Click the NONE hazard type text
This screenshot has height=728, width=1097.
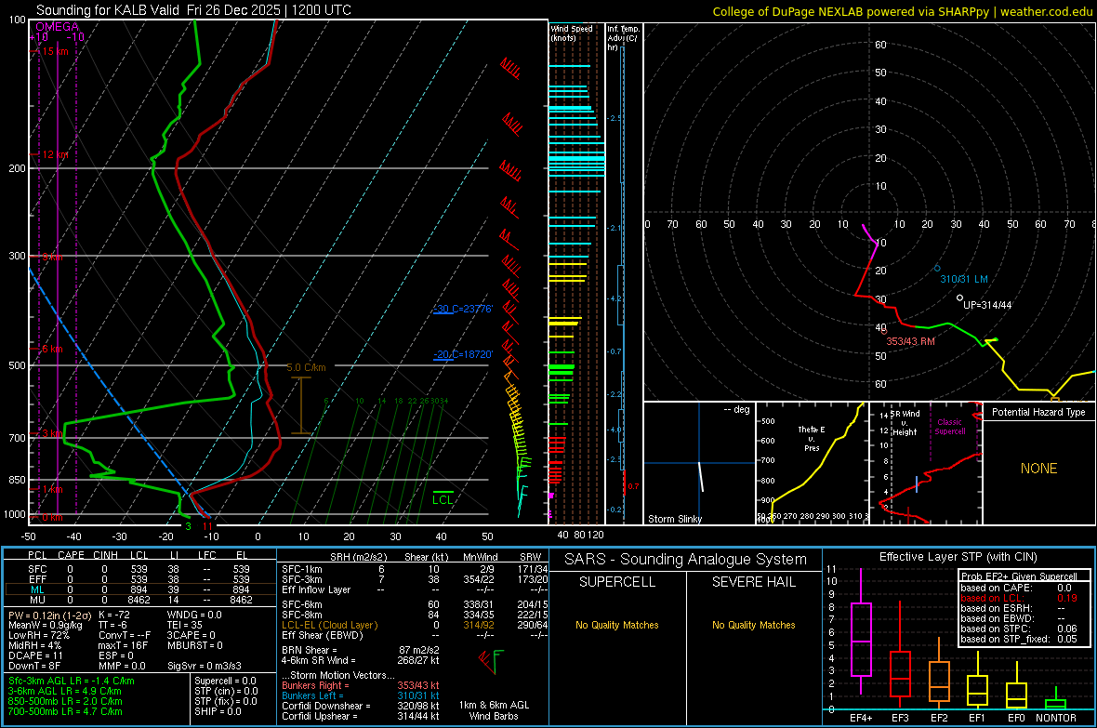tap(1038, 469)
